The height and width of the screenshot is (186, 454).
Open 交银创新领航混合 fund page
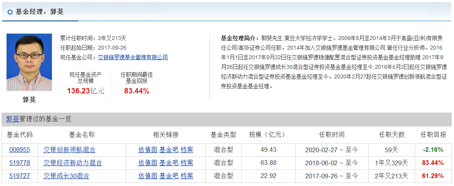pos(70,150)
